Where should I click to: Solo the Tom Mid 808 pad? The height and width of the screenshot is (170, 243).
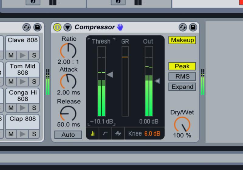click(x=34, y=82)
